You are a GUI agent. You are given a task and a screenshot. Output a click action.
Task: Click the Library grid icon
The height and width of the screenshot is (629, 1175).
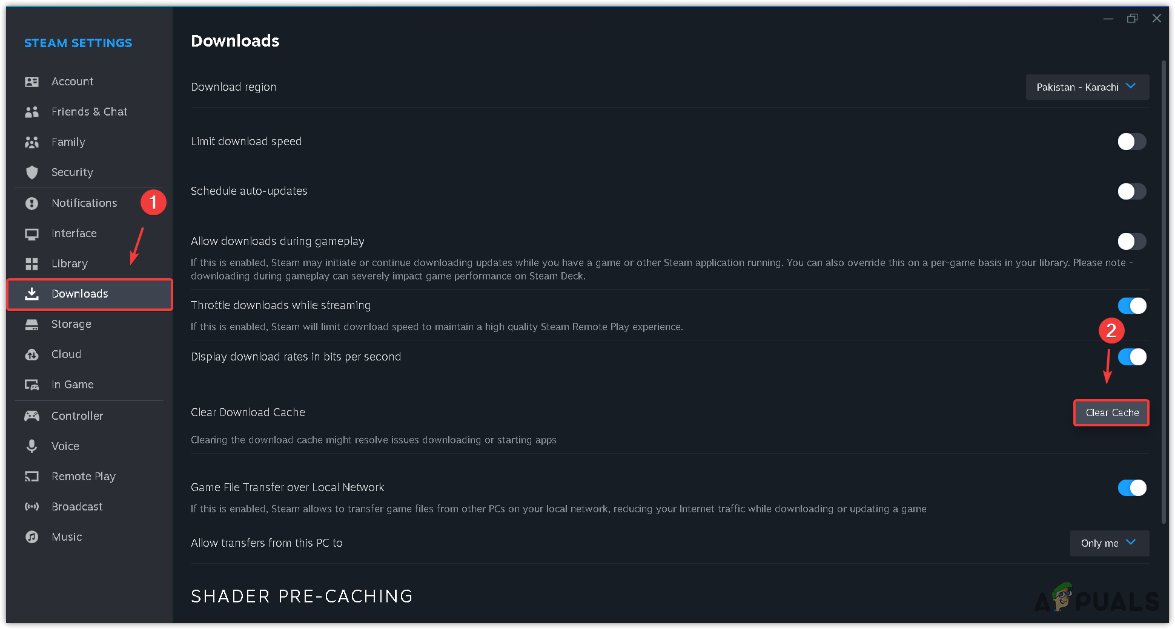tap(32, 264)
